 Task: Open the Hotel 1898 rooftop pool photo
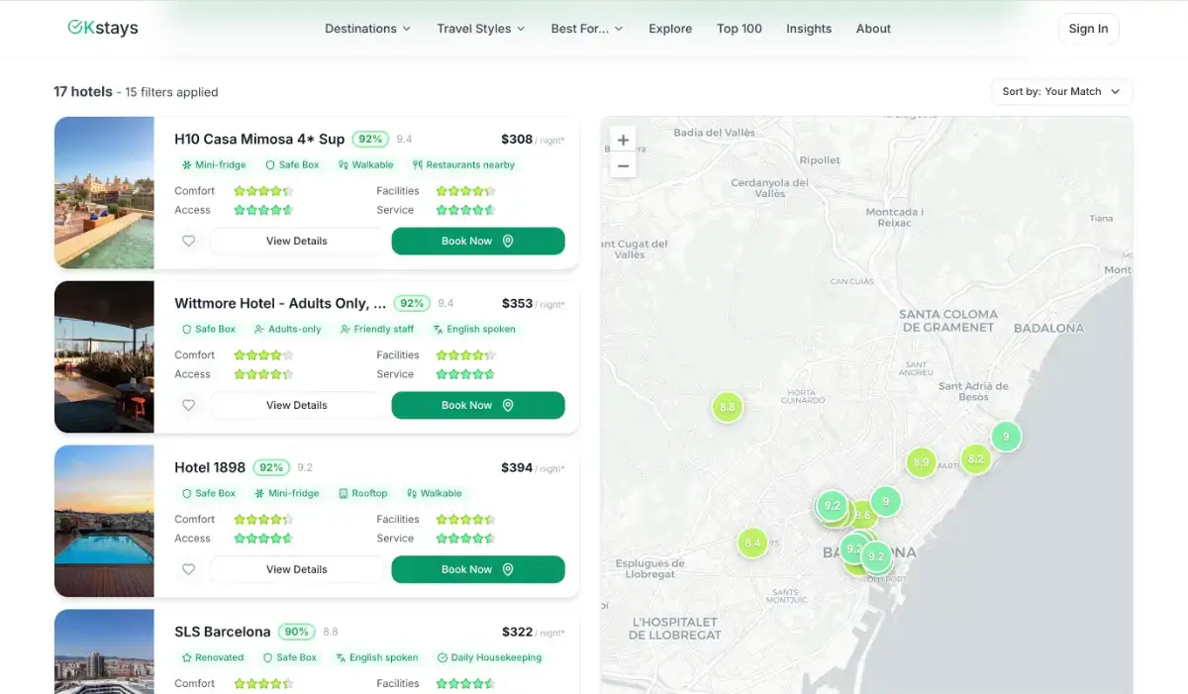(x=104, y=522)
